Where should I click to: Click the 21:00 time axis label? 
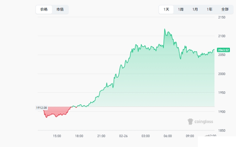tap(101, 136)
